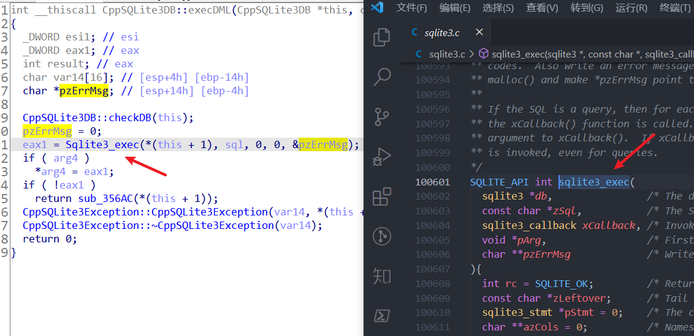Select the sqlite3.c tab
The image size is (694, 336).
[446, 32]
